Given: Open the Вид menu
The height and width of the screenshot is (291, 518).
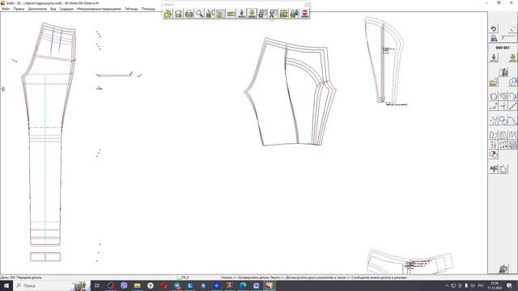Looking at the screenshot, I should [53, 9].
